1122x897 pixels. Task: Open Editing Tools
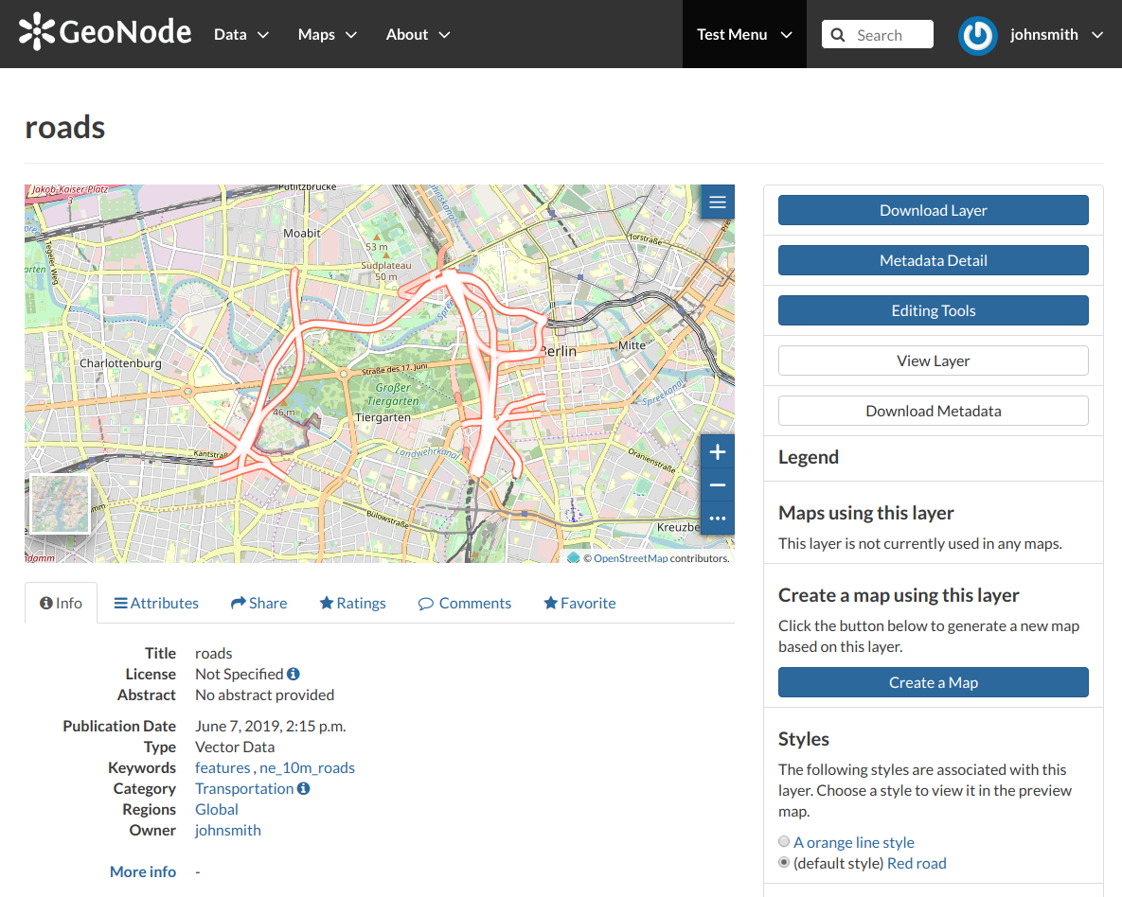click(x=933, y=310)
